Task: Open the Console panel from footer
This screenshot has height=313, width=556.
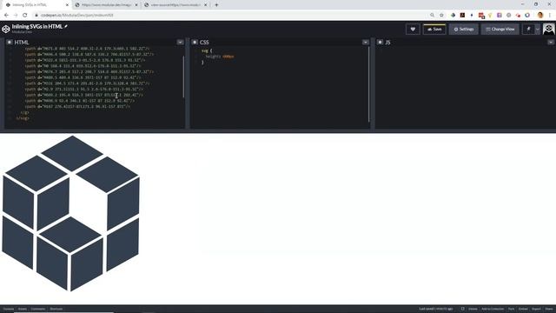Action: 9,310
